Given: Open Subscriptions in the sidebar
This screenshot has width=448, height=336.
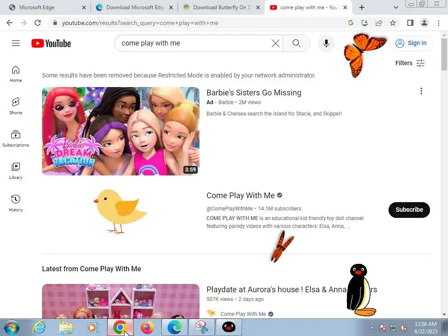Looking at the screenshot, I should [16, 139].
